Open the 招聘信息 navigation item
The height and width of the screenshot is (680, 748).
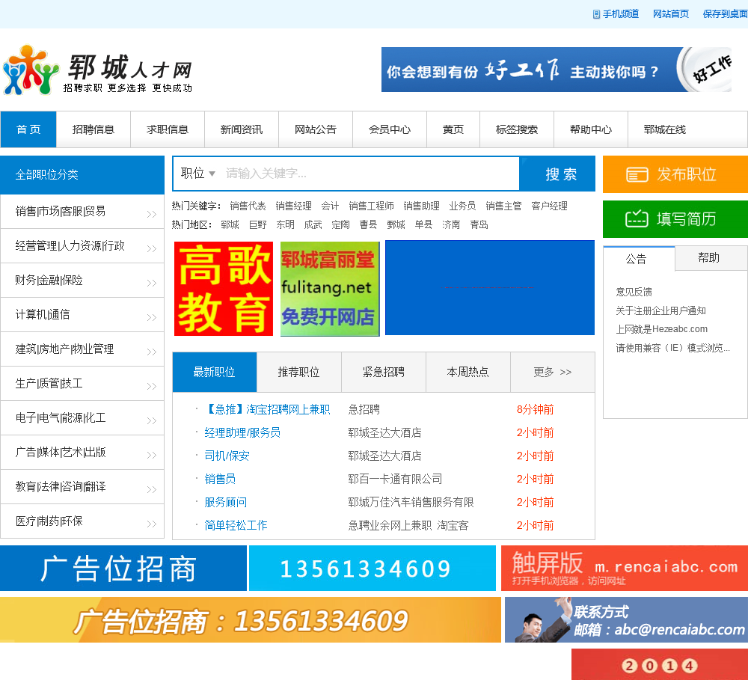point(93,129)
